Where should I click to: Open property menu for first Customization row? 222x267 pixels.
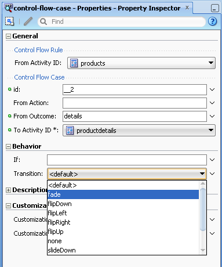212,219
